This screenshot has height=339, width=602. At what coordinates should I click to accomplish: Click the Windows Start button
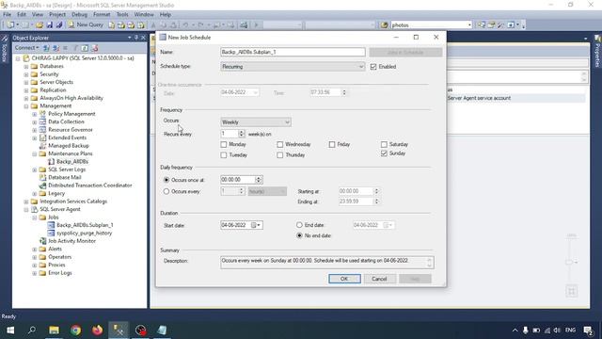(x=10, y=331)
